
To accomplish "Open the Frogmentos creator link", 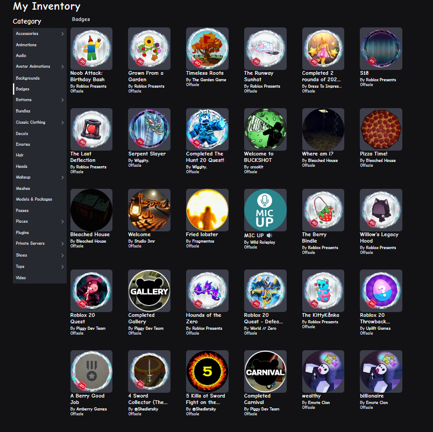I will (203, 241).
